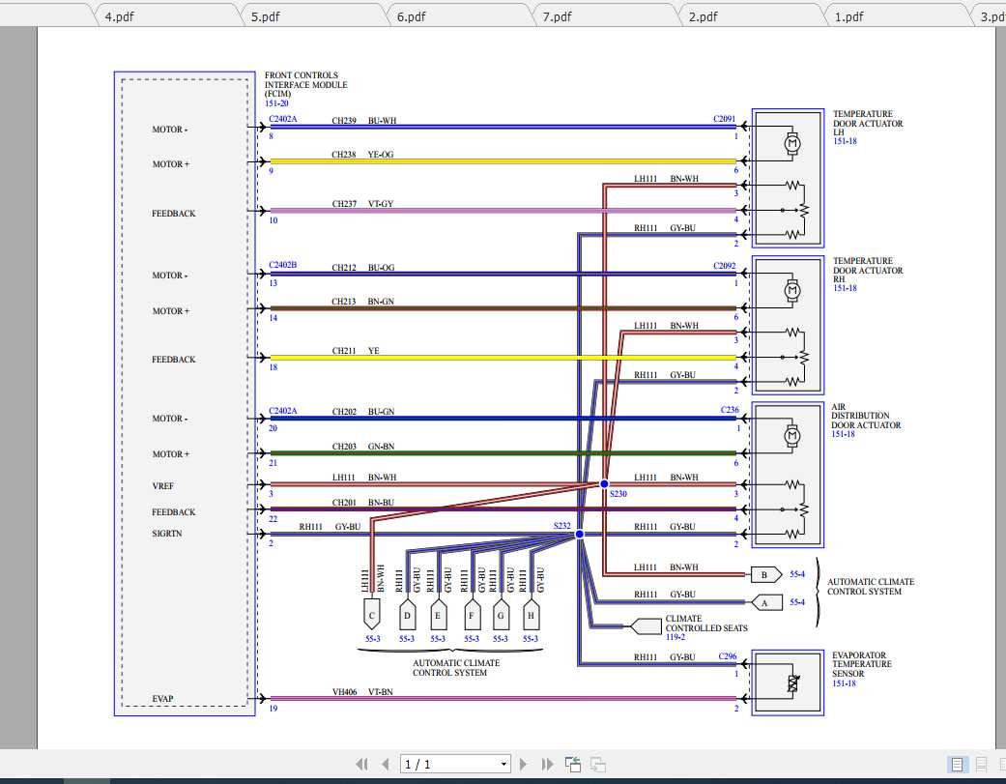Open the 6.pdf tab

(x=412, y=16)
